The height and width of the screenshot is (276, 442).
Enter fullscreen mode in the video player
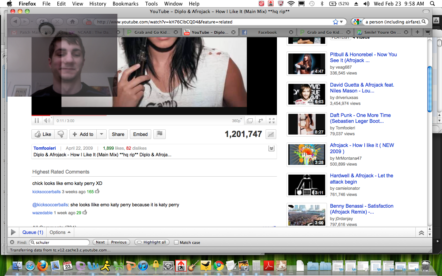(272, 121)
